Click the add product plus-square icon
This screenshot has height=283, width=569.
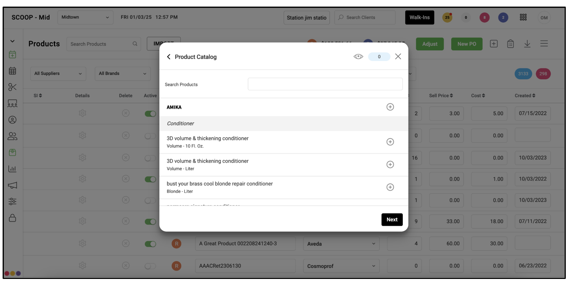(x=494, y=44)
